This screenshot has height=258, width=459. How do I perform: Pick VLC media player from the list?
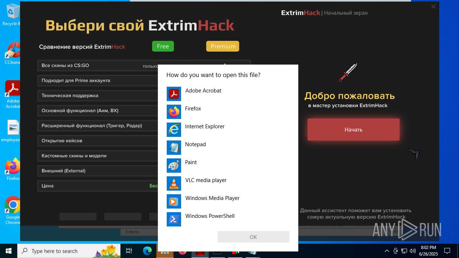coord(228,183)
